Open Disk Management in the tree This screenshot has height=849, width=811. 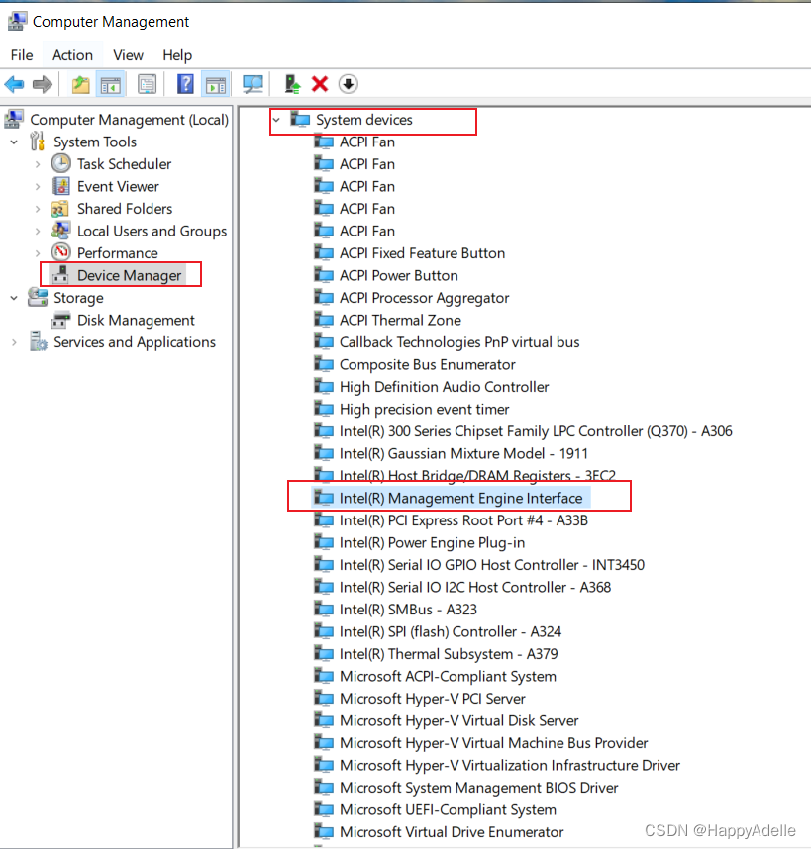pos(136,320)
